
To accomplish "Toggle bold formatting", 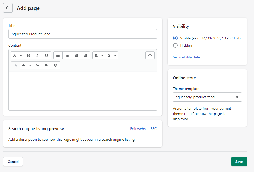I will tap(28, 55).
